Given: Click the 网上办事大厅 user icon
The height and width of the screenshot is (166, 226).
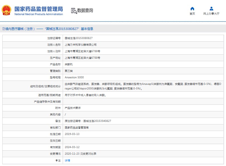Looking at the screenshot, I should coord(211,9).
